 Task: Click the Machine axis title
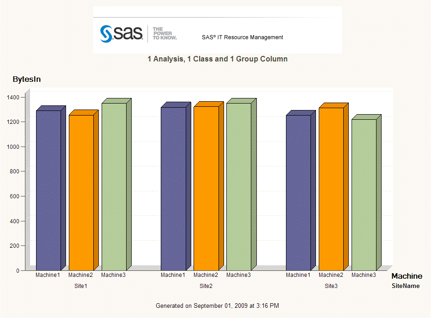point(407,276)
